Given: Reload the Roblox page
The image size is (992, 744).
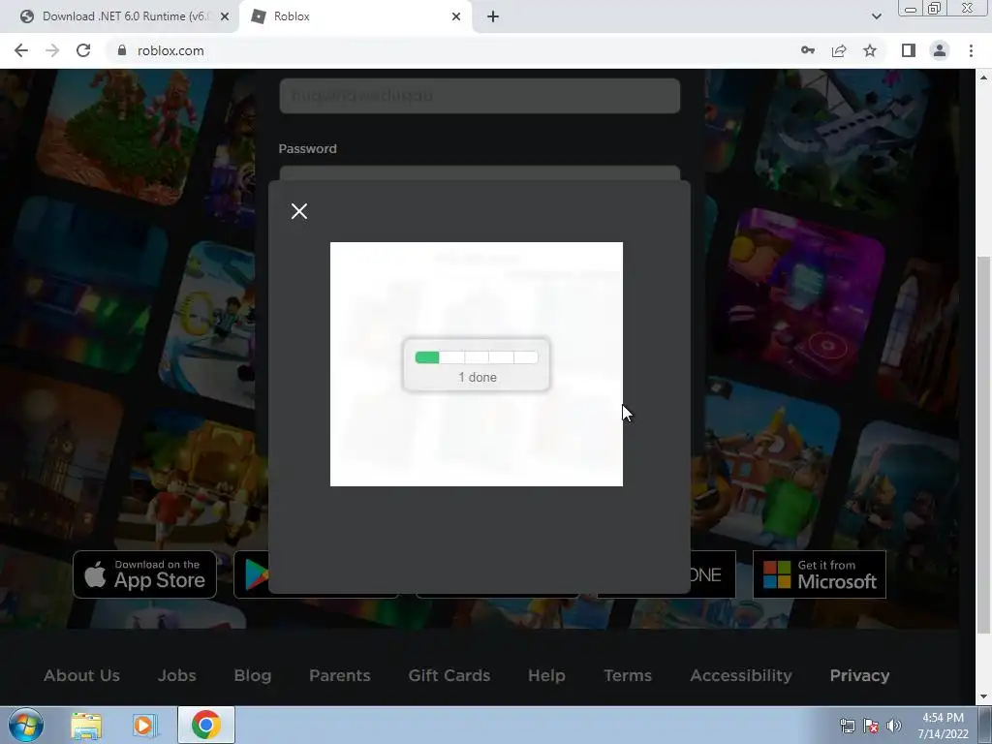Looking at the screenshot, I should click(83, 50).
